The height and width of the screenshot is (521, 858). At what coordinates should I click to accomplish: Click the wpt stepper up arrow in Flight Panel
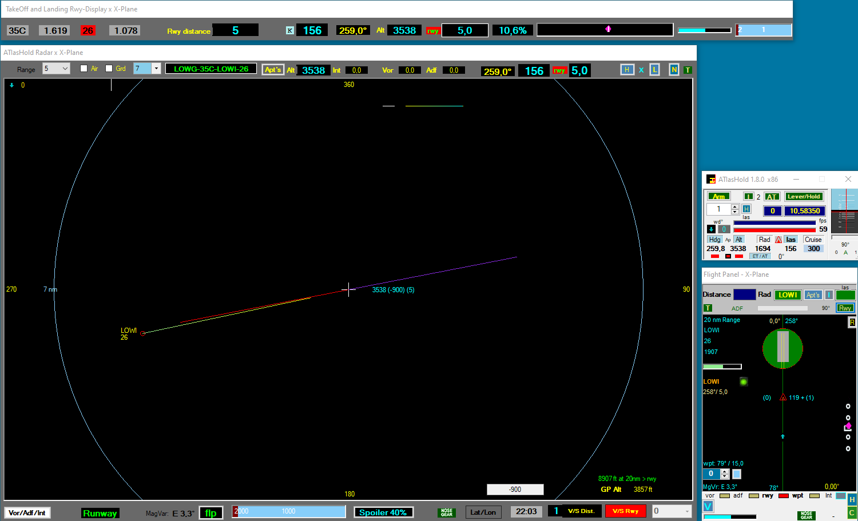pyautogui.click(x=725, y=471)
